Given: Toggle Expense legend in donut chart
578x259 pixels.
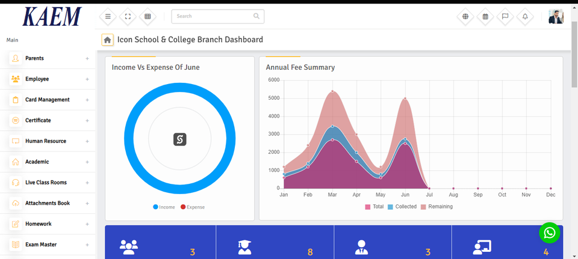Looking at the screenshot, I should click(x=193, y=207).
